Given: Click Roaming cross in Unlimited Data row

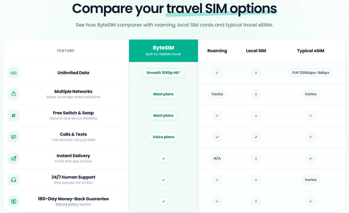Looking at the screenshot, I should pyautogui.click(x=217, y=73).
